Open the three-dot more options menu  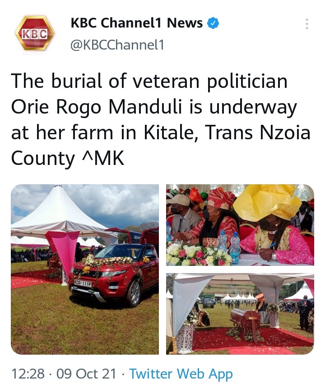307,24
